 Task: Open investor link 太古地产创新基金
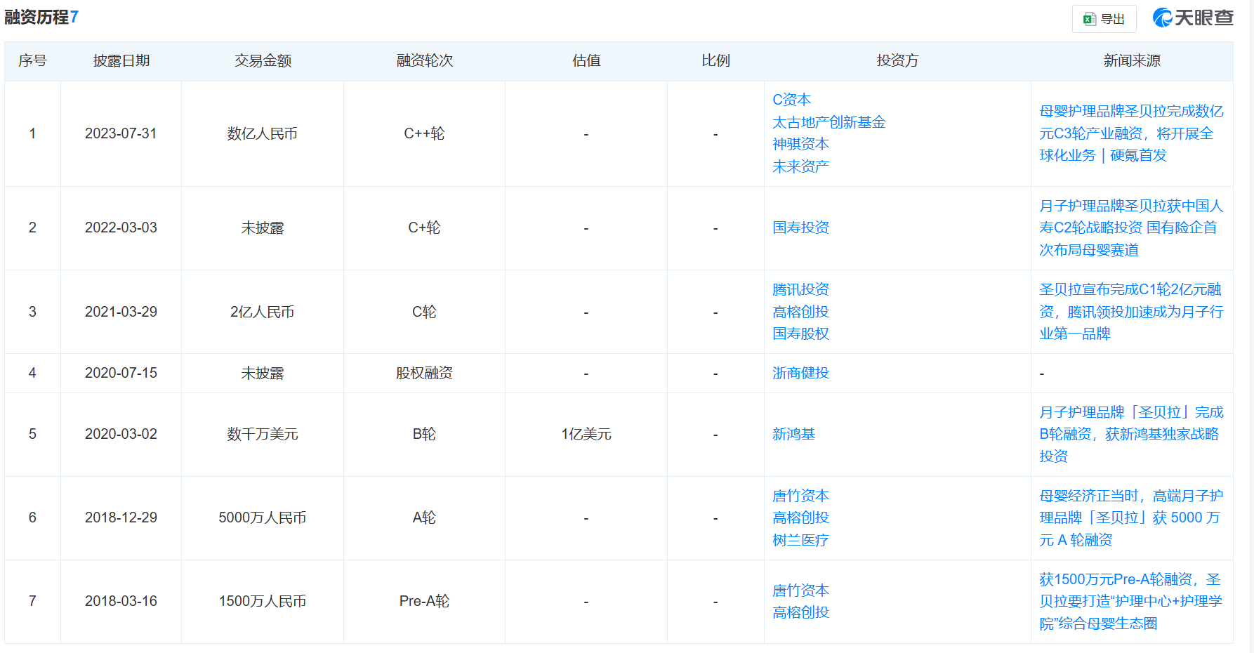pyautogui.click(x=829, y=122)
